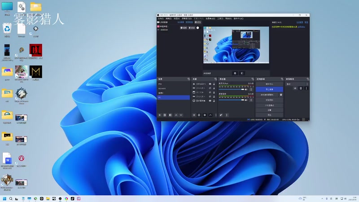This screenshot has width=359, height=202.
Task: Adjust the 麦克风/Aux volume slider
Action: 231,89
